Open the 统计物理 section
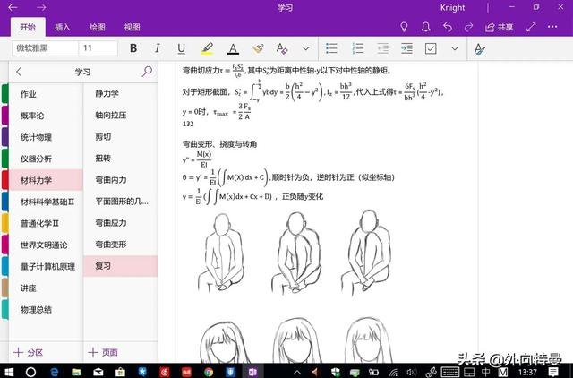 click(46, 137)
